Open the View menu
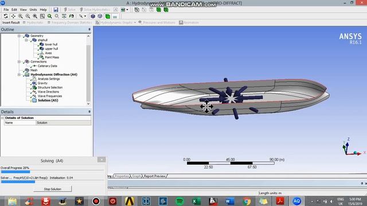The image size is (367, 206). pyautogui.click(x=23, y=10)
